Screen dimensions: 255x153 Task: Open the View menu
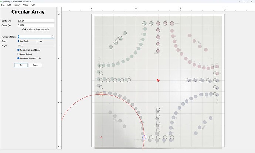pos(25,5)
